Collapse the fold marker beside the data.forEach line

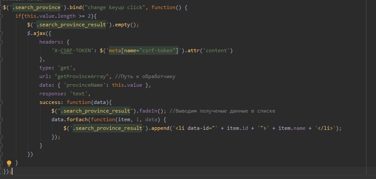(x=1, y=119)
